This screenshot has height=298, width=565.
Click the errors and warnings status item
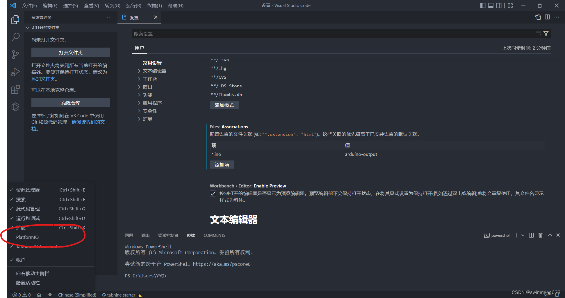click(22, 295)
